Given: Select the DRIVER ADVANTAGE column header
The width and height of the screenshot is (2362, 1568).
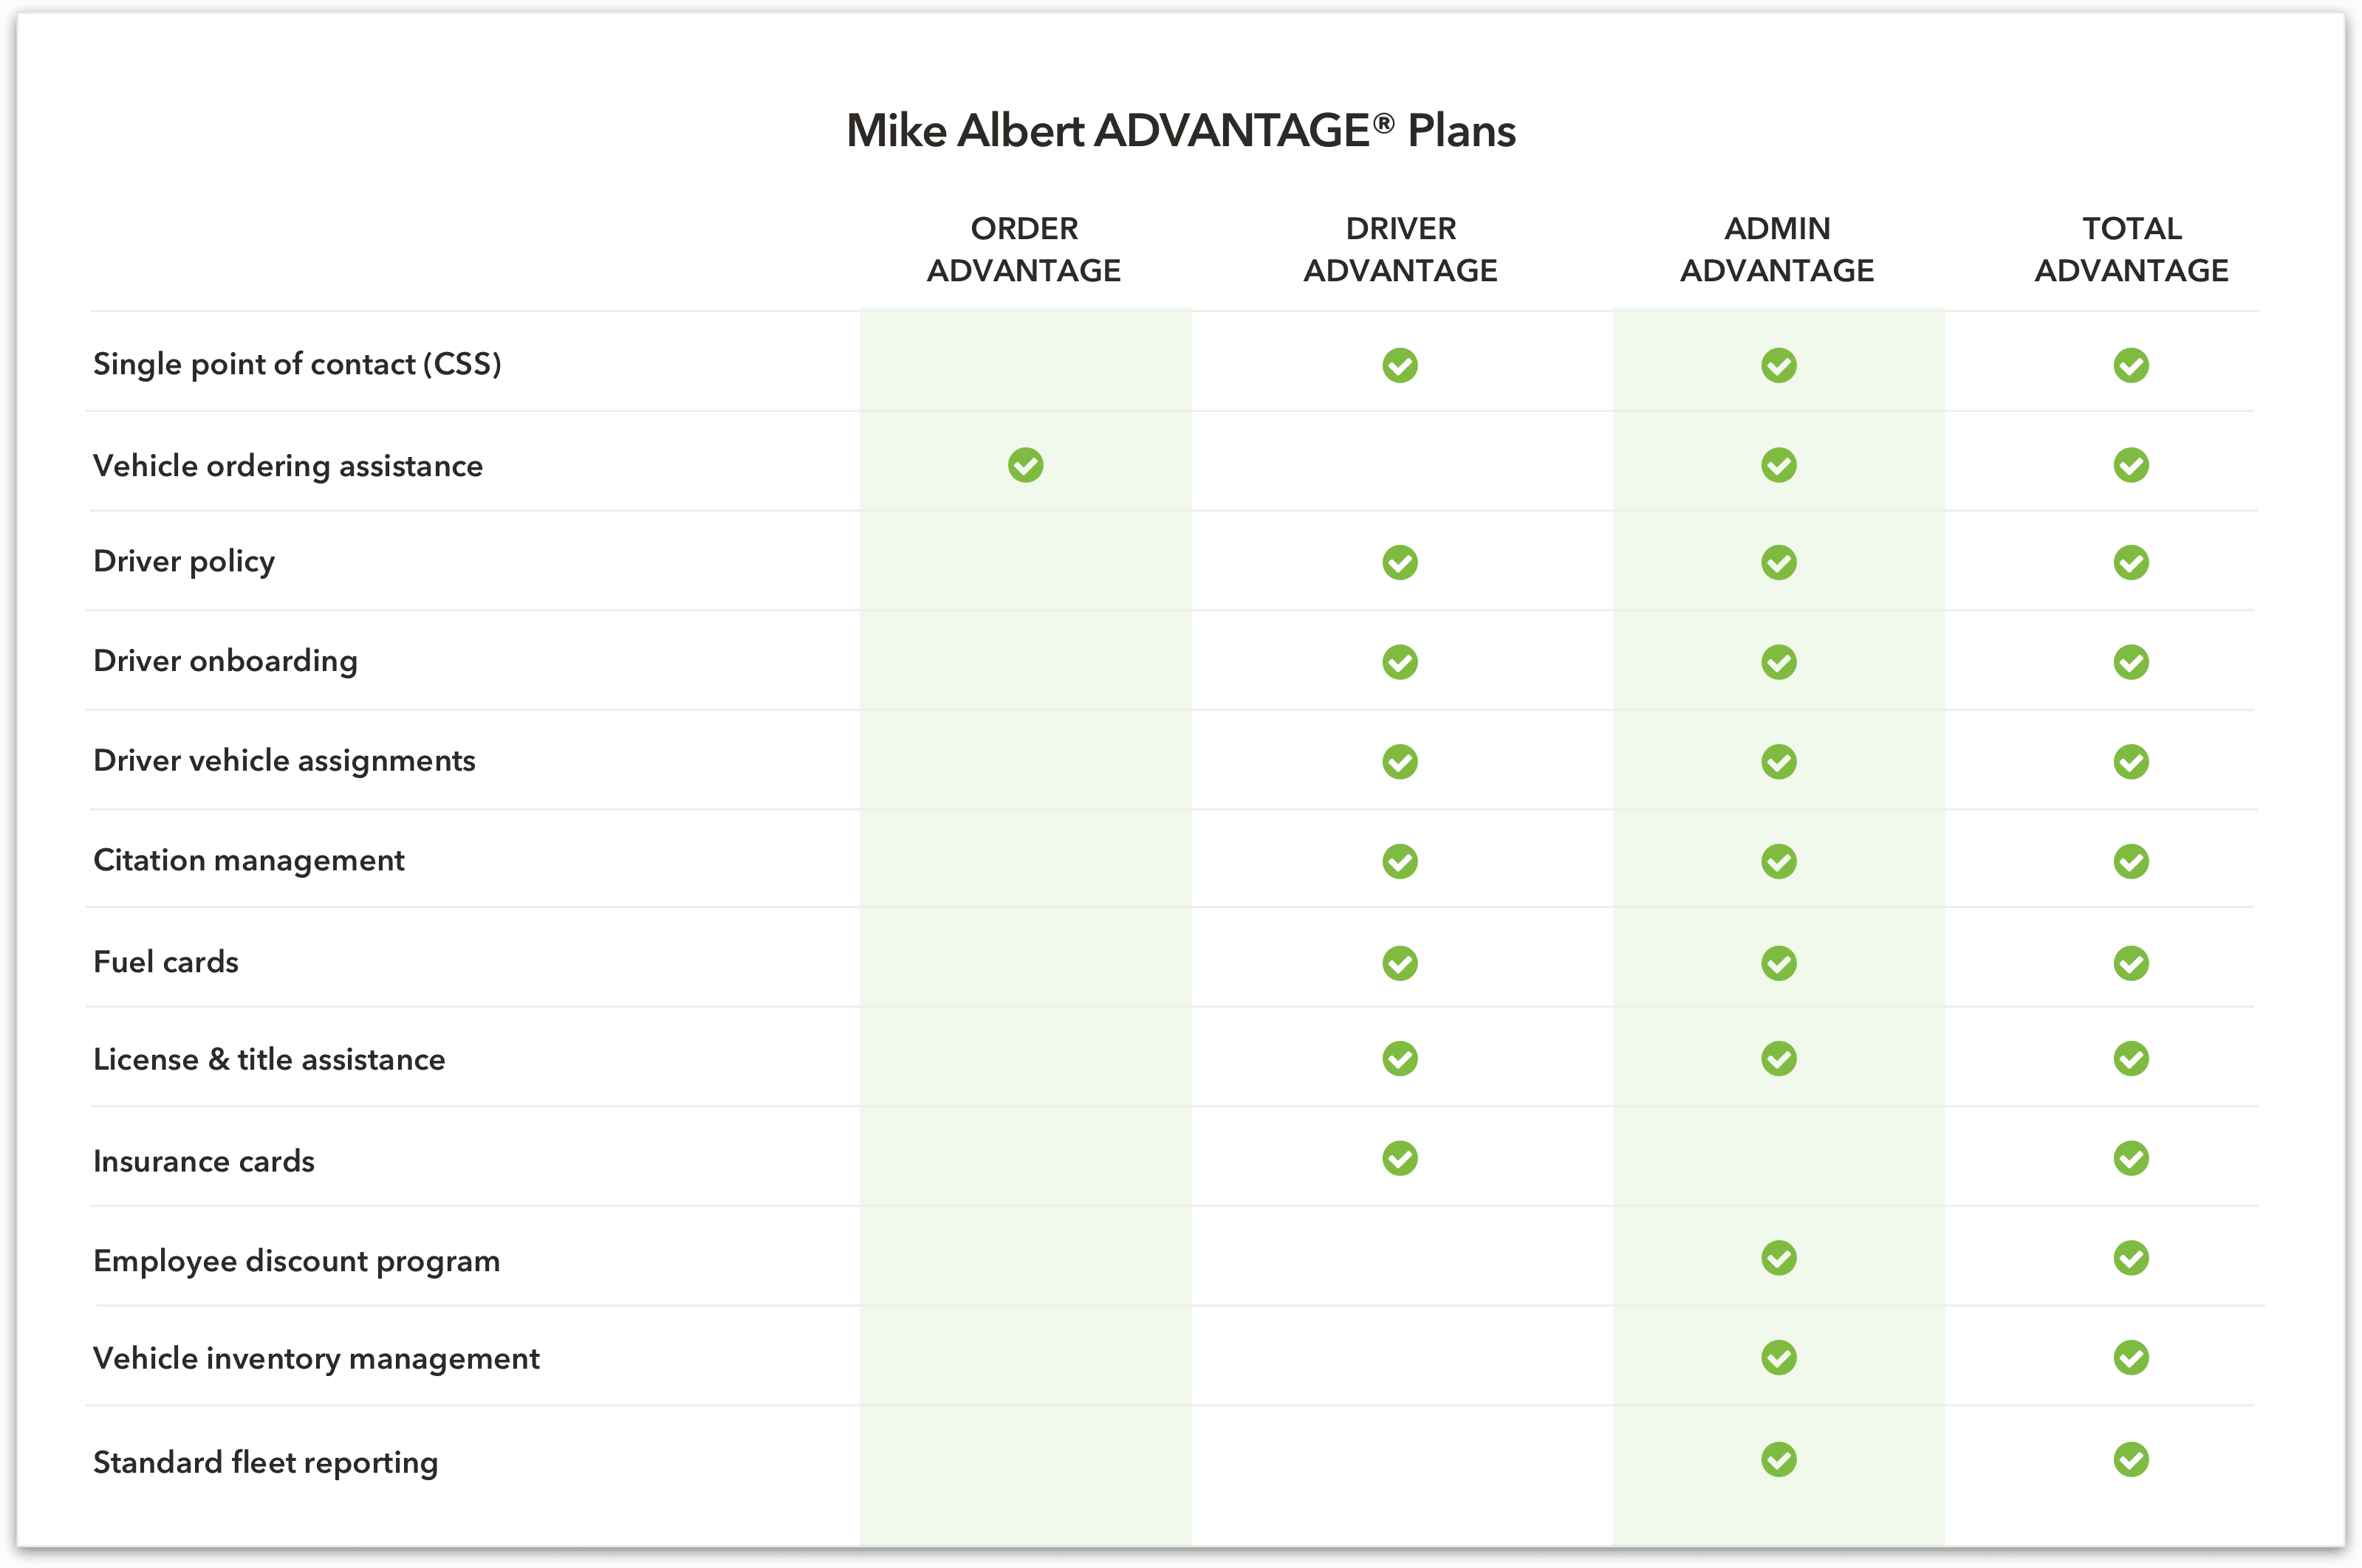Looking at the screenshot, I should pyautogui.click(x=1400, y=249).
